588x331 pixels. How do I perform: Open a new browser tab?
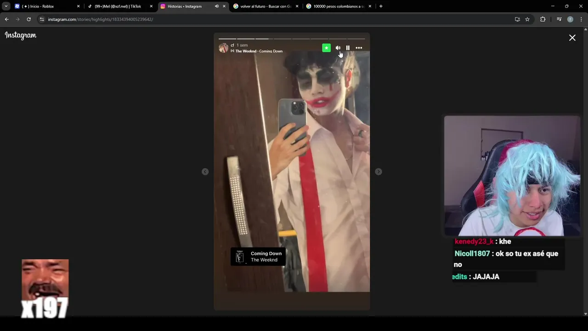click(x=381, y=6)
